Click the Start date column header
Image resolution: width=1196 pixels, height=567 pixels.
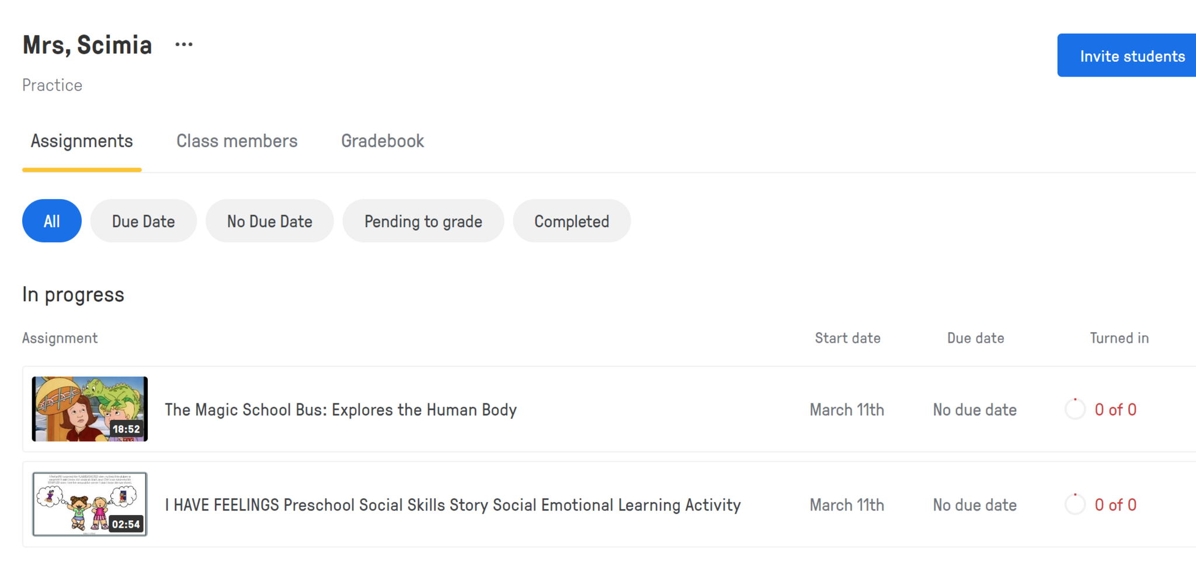(847, 338)
